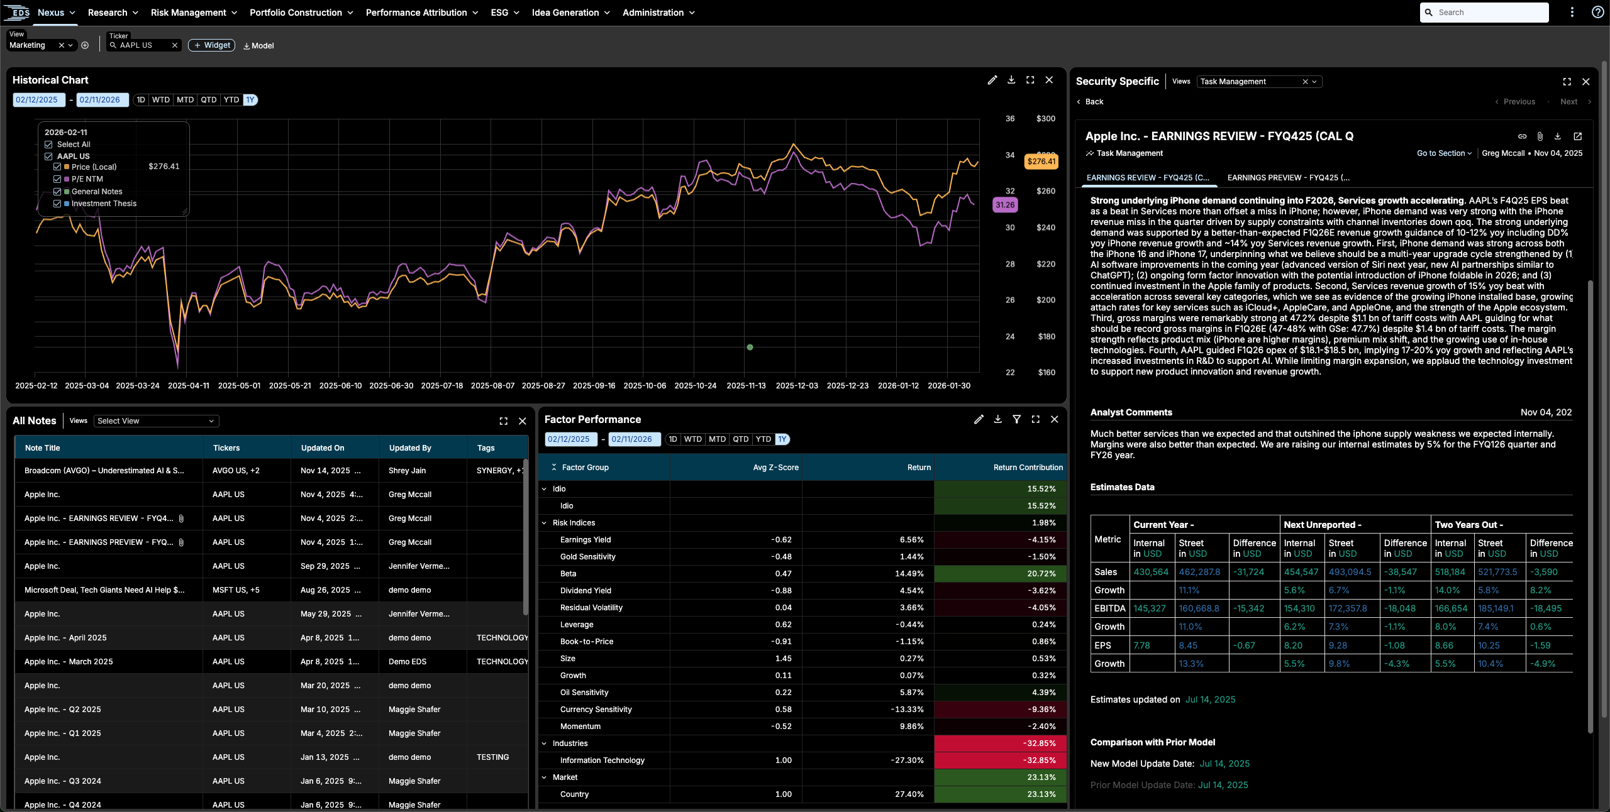This screenshot has height=812, width=1610.
Task: Collapse the Risk Indices factor group
Action: click(545, 523)
